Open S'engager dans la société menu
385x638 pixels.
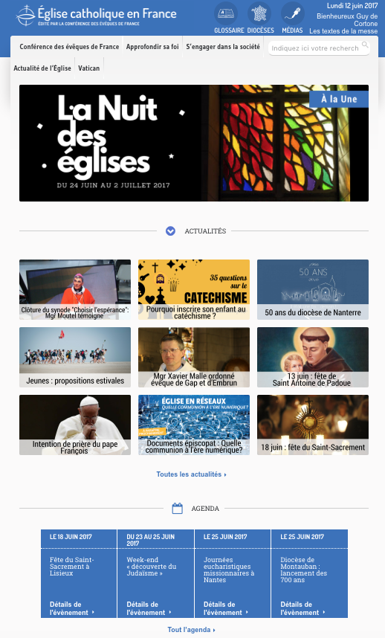point(223,47)
